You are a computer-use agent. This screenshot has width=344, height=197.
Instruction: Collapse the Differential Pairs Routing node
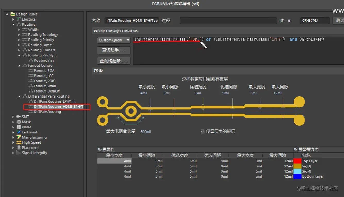(x=19, y=96)
